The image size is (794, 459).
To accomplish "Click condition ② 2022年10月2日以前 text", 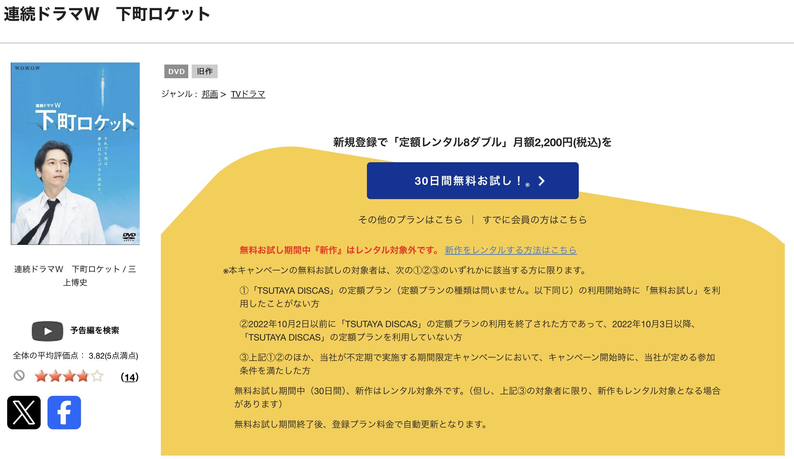I will pos(468,331).
